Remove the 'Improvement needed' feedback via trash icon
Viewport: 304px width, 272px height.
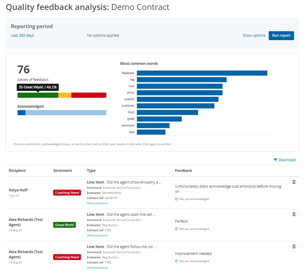coord(294,246)
